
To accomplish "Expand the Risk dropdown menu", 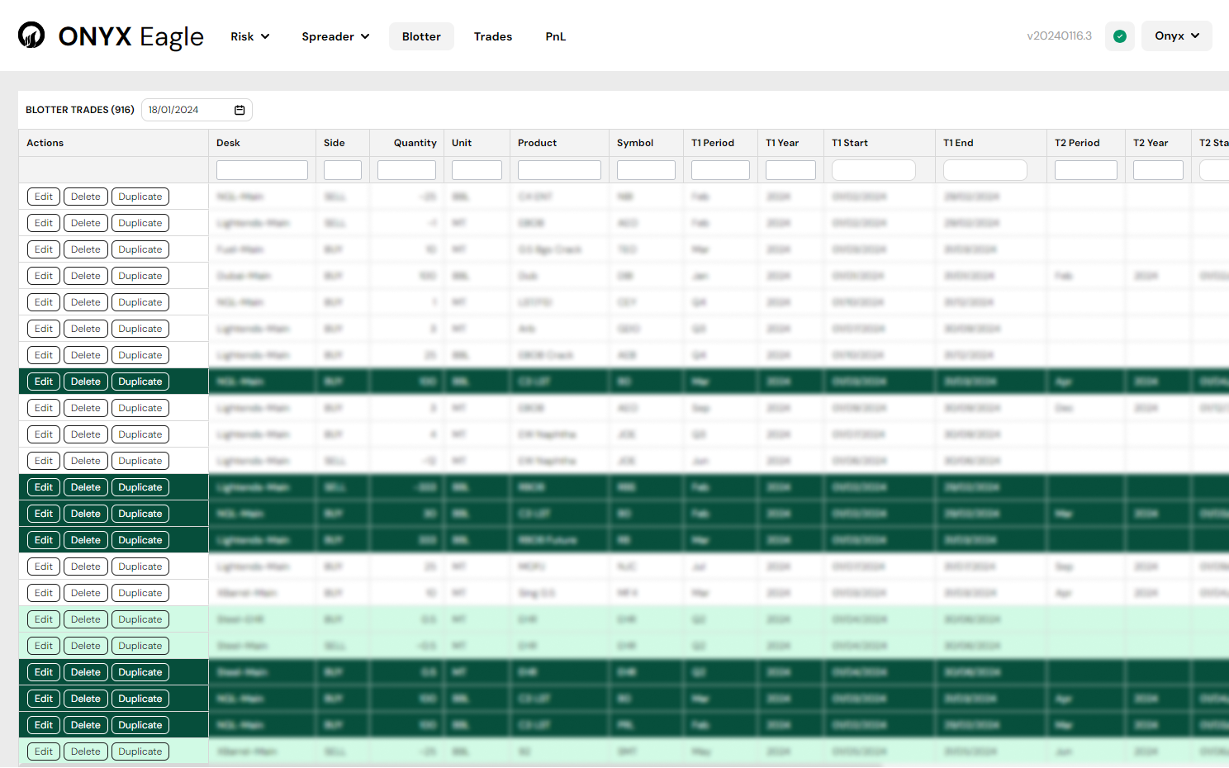I will tap(249, 36).
